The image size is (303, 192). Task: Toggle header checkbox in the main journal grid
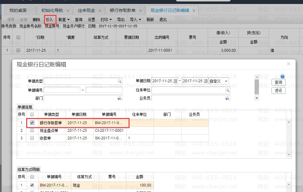[x=18, y=37]
